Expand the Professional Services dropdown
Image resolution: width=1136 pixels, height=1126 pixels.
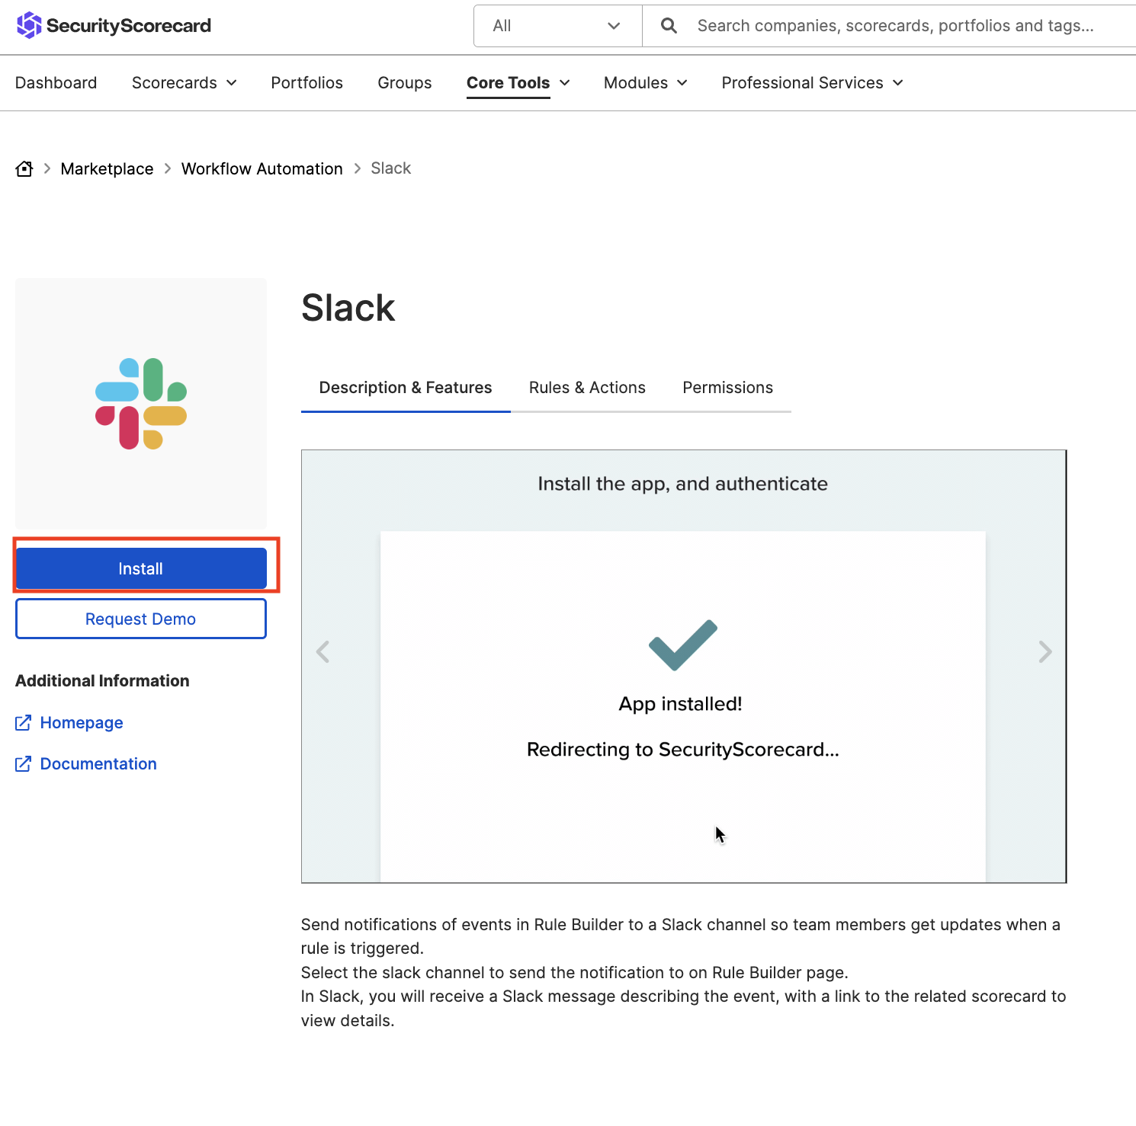(x=811, y=83)
